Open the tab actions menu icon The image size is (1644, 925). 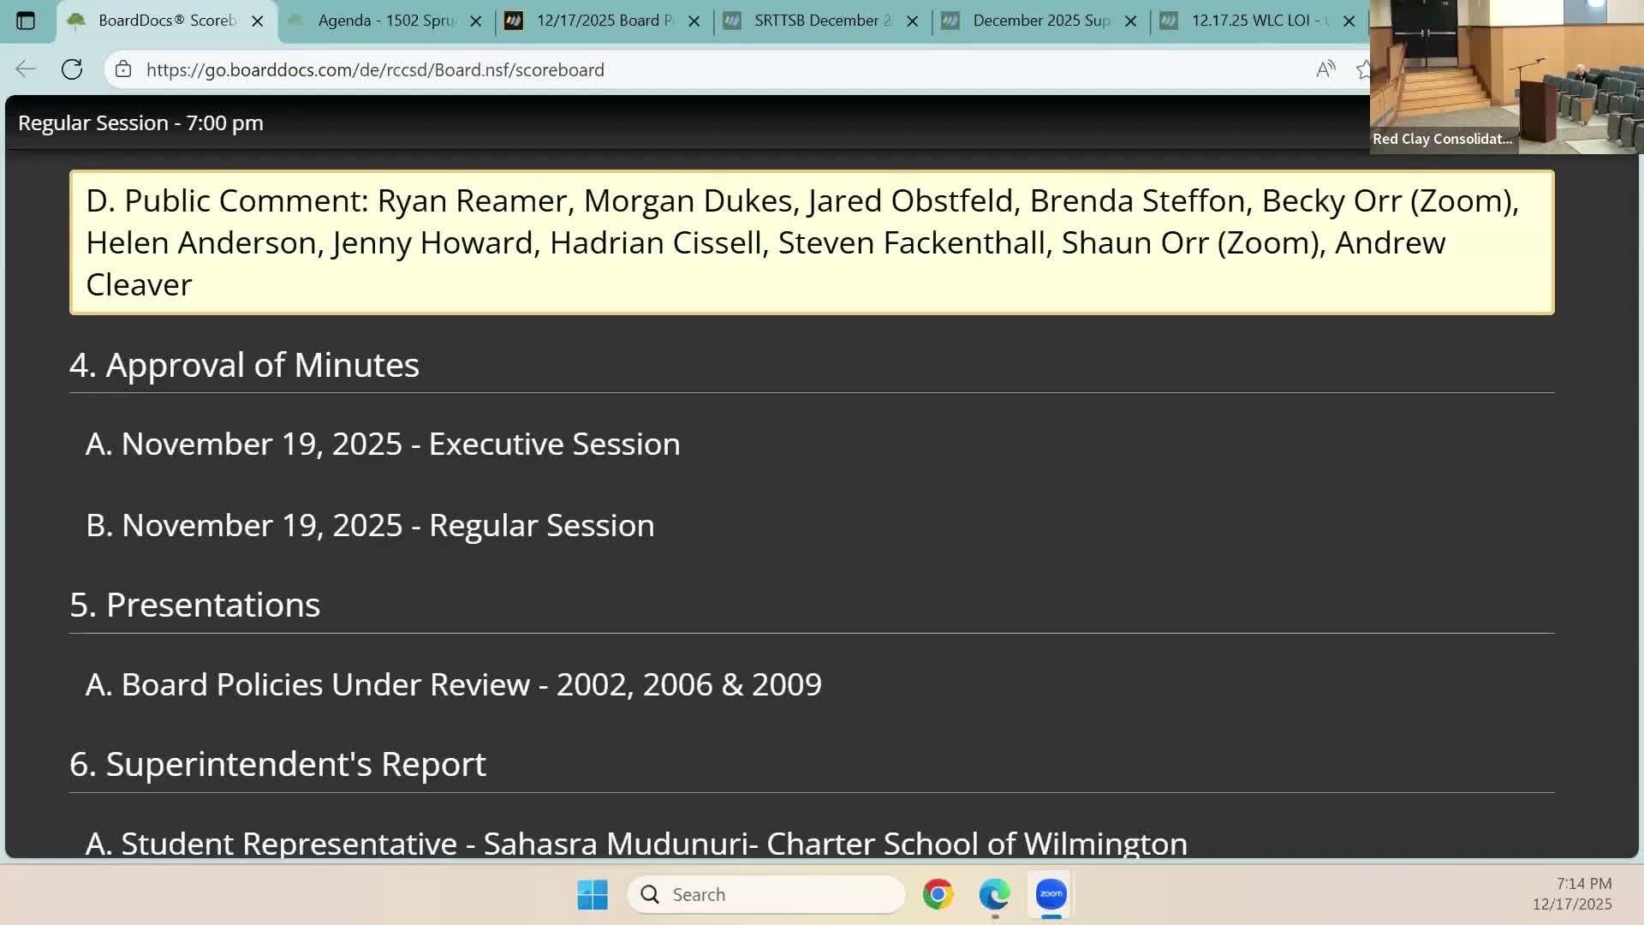point(26,21)
